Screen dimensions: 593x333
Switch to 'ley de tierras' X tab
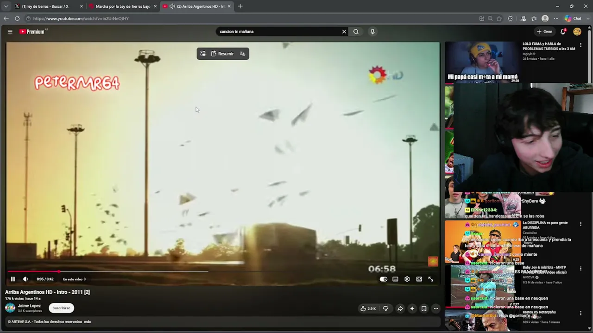45,6
